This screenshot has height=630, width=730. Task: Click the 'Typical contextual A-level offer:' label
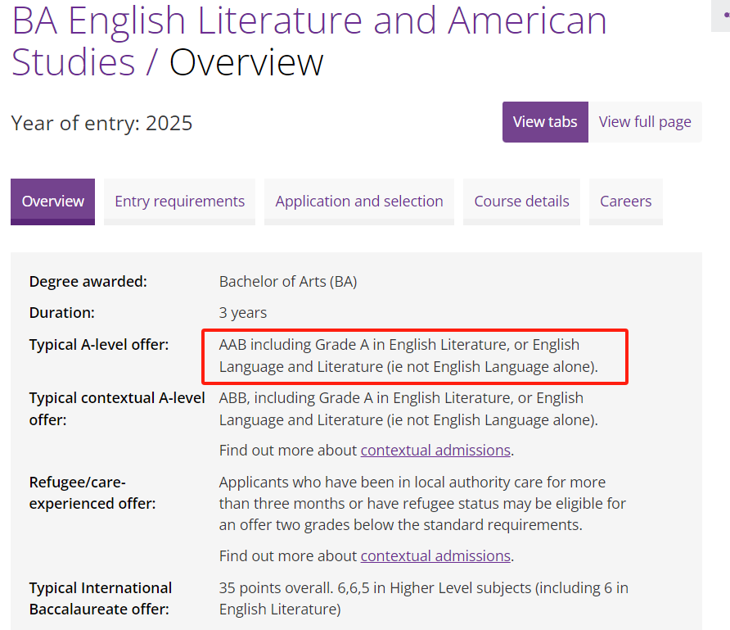(117, 409)
